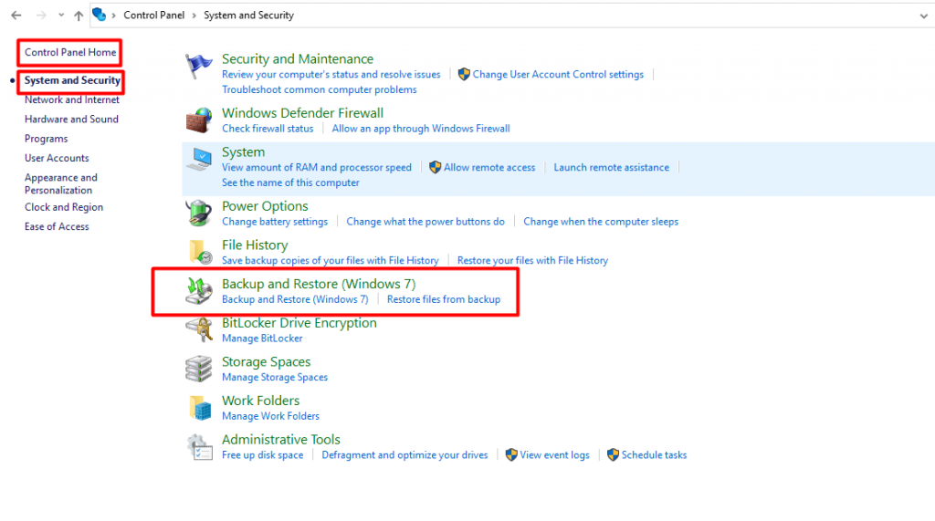The height and width of the screenshot is (521, 935).
Task: Click the empty address bar area
Action: coord(594,16)
